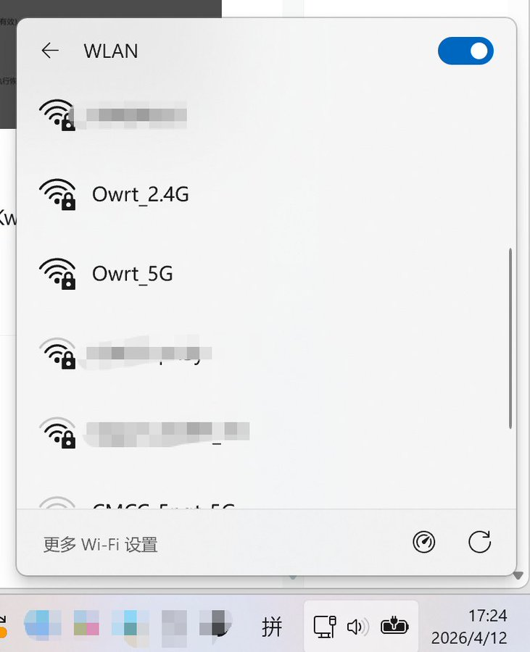Select the first blurred network at top

[266, 114]
